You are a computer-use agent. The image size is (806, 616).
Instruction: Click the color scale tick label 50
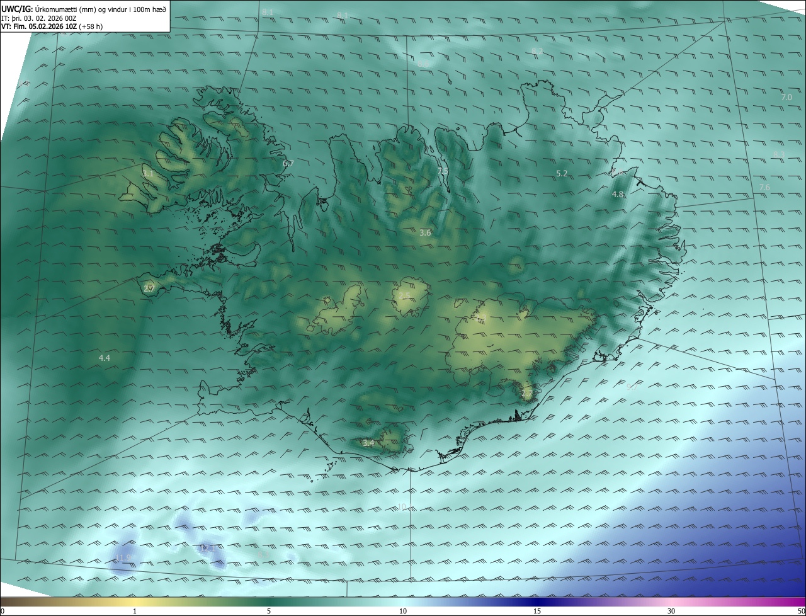click(x=801, y=611)
